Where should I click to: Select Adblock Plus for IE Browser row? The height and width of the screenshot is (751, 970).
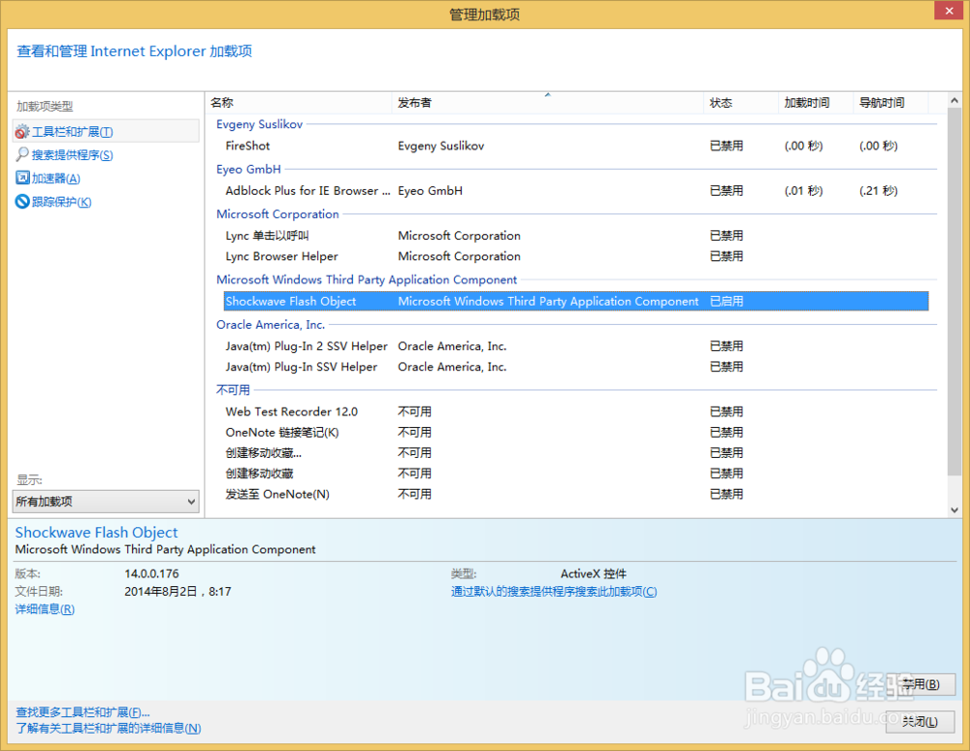(575, 191)
